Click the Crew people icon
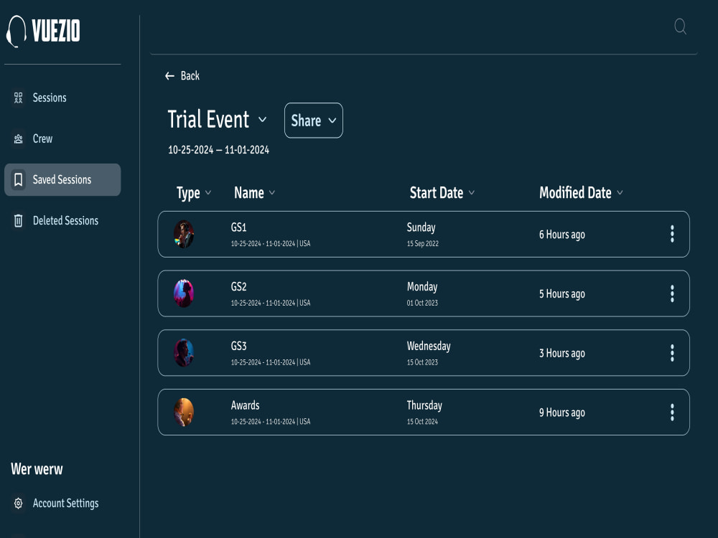The width and height of the screenshot is (718, 538). (19, 139)
